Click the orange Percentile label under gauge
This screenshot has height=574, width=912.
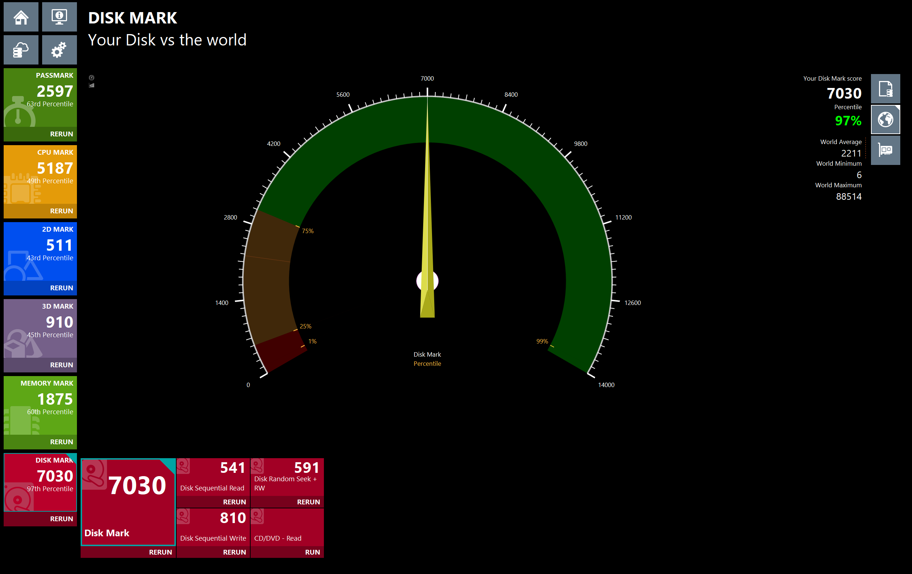(x=427, y=363)
